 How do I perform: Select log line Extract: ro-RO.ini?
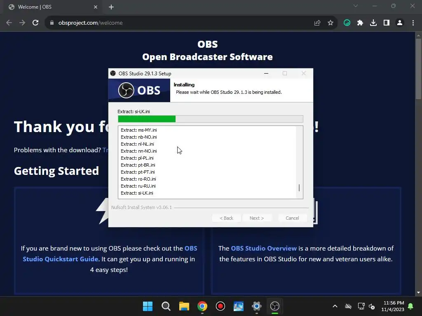click(x=138, y=179)
